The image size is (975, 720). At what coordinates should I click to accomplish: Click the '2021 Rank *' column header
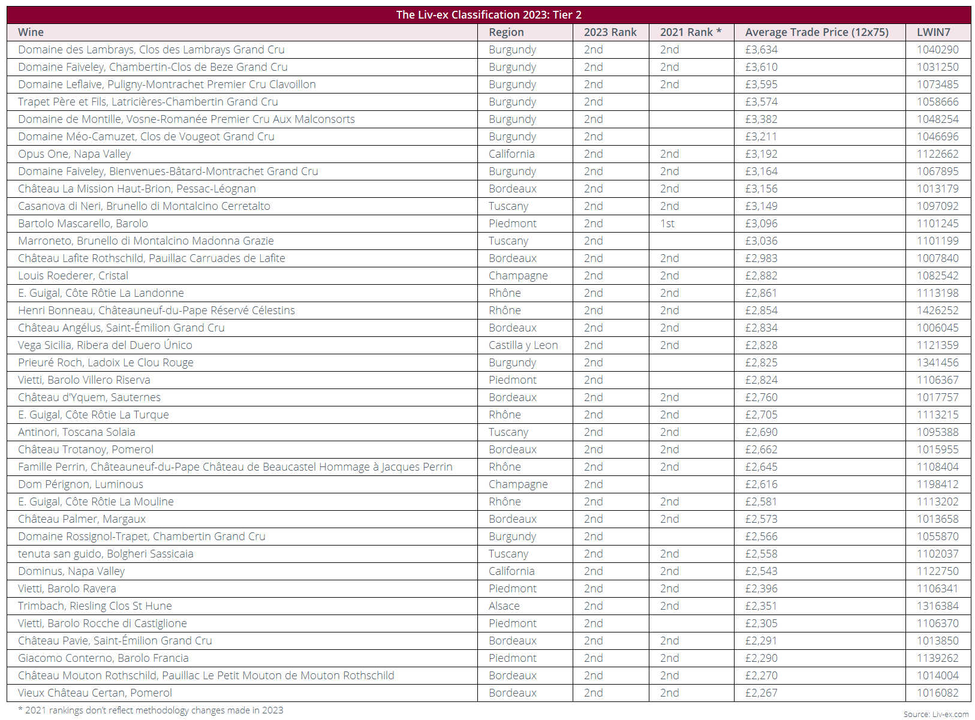[691, 32]
